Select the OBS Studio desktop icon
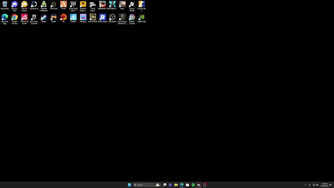The image size is (334, 188). point(112,19)
